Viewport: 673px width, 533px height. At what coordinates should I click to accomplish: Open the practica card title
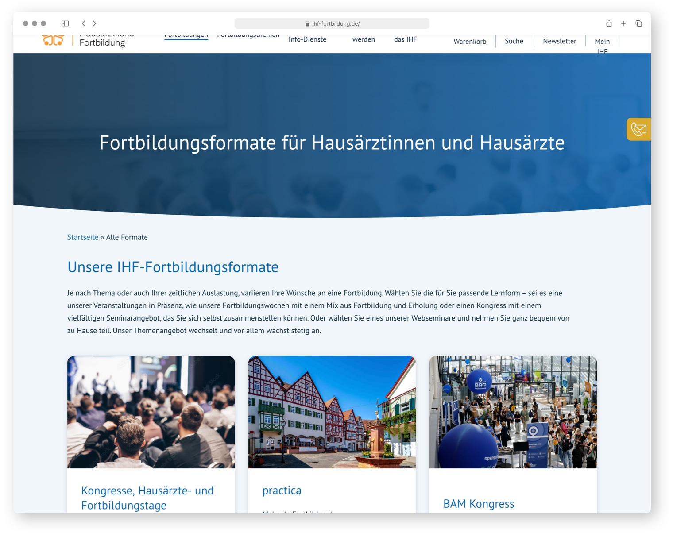pyautogui.click(x=282, y=491)
